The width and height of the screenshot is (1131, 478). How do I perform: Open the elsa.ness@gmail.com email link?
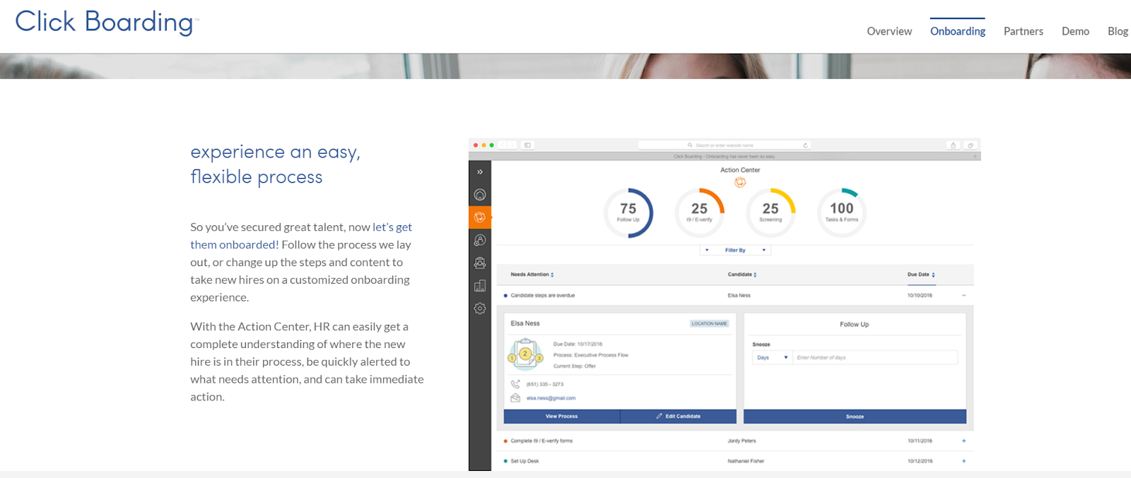[551, 398]
